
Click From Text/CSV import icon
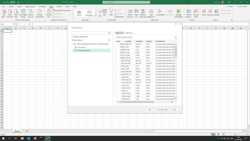10,14
